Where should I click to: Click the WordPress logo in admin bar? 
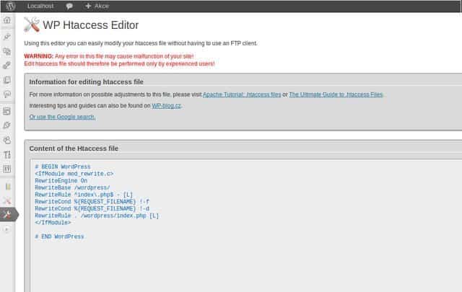pyautogui.click(x=11, y=6)
